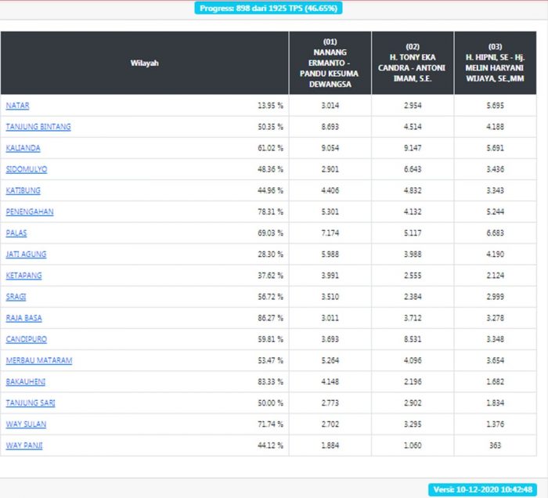Click the TANJUNG BINTANG link
This screenshot has width=548, height=498.
click(38, 127)
